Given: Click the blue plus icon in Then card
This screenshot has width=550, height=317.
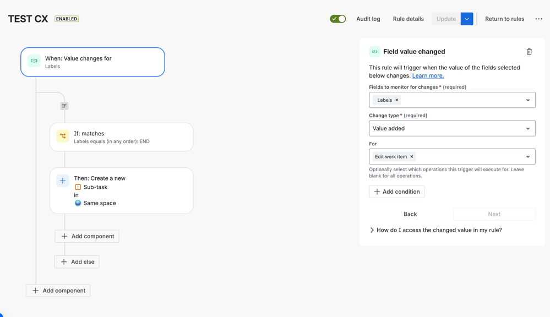Looking at the screenshot, I should point(63,181).
